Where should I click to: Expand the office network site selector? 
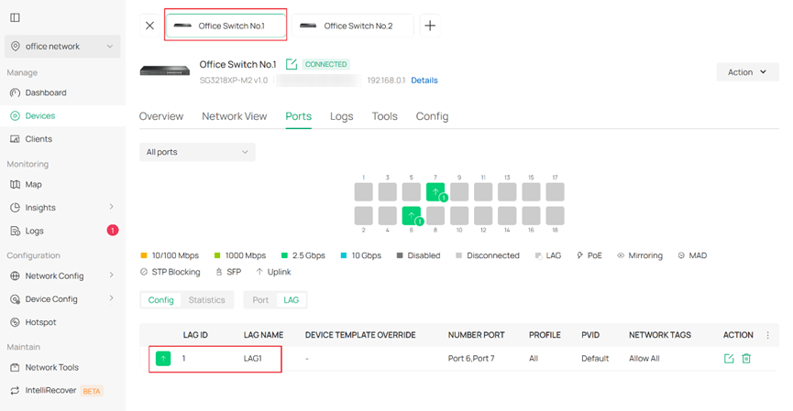(x=62, y=47)
